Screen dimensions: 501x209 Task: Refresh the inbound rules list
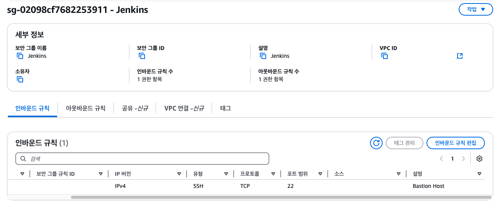pos(376,143)
